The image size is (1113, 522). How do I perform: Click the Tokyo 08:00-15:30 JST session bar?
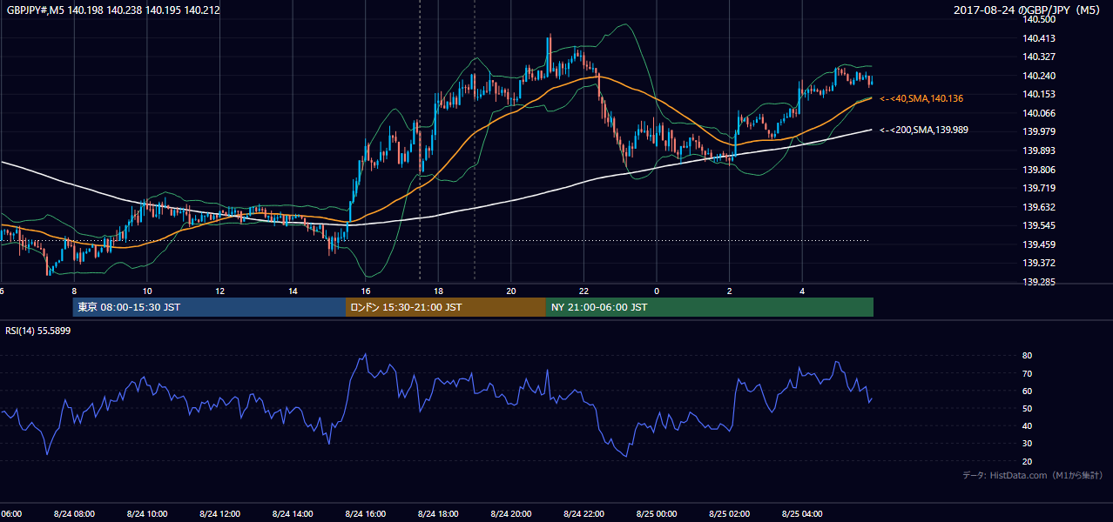[209, 307]
